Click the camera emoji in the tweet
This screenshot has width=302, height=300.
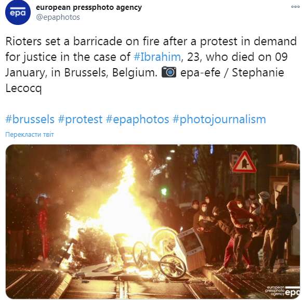coord(169,72)
